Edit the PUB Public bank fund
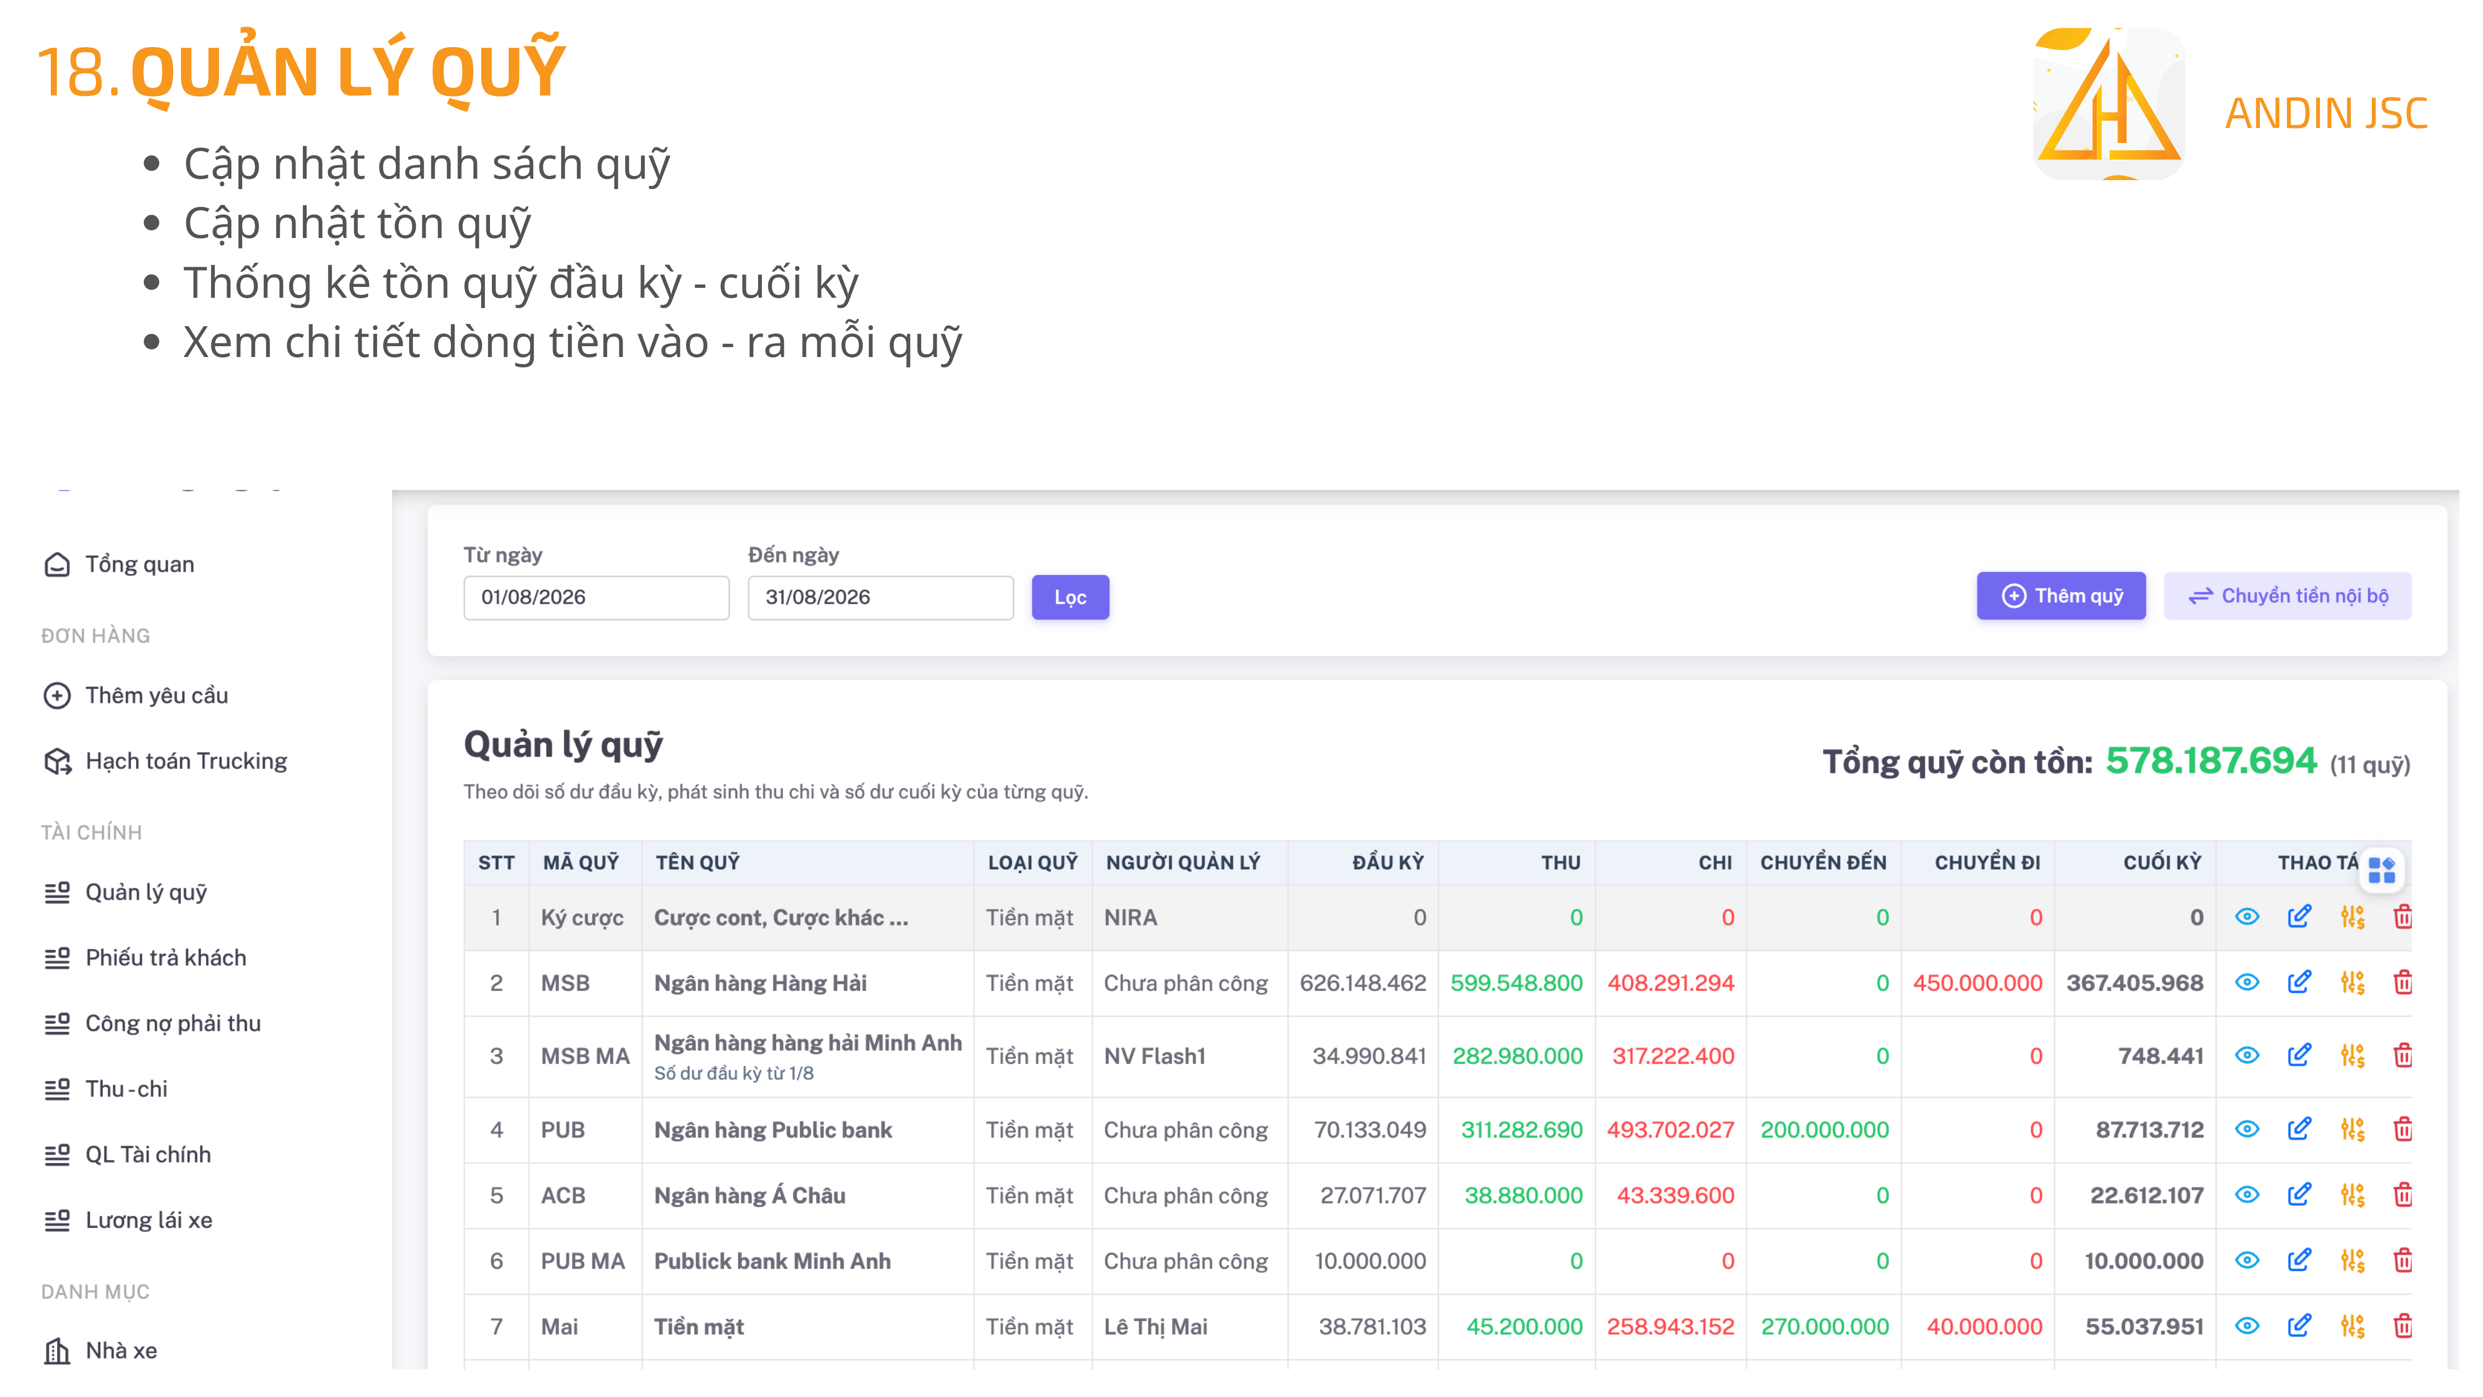2483x1397 pixels. [2299, 1129]
